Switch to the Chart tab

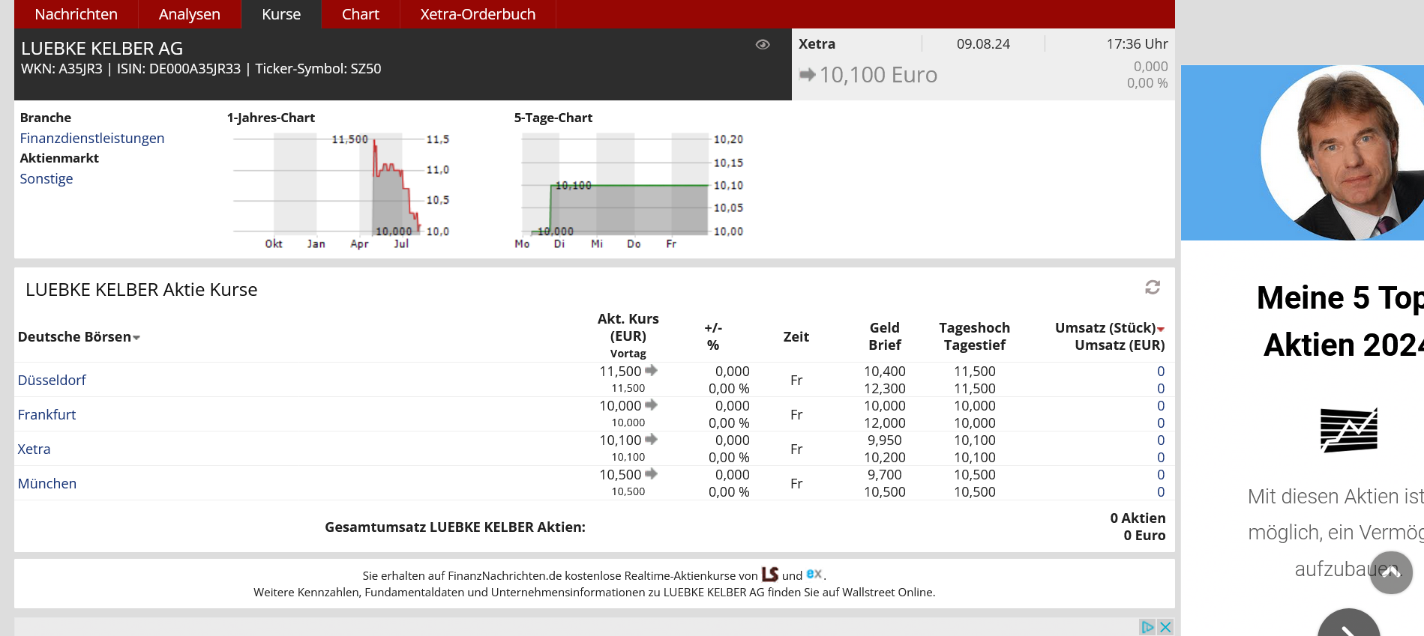[x=360, y=14]
